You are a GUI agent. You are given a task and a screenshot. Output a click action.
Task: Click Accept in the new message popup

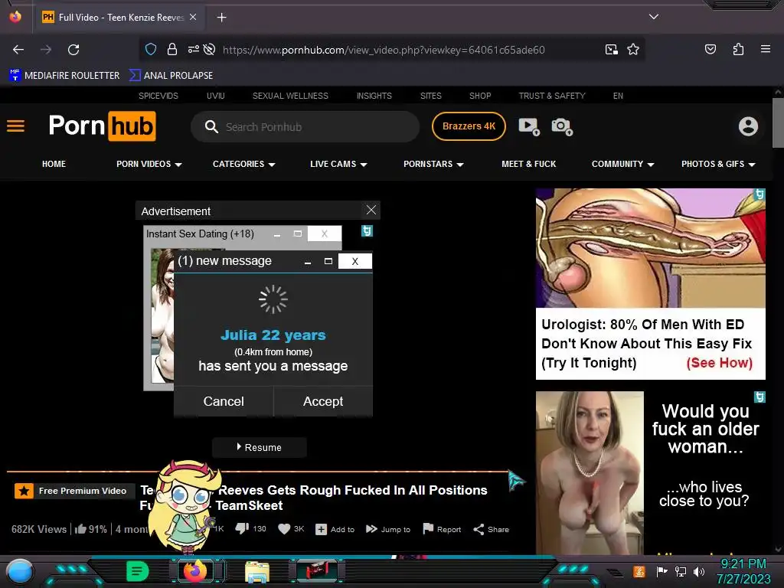[x=323, y=401]
